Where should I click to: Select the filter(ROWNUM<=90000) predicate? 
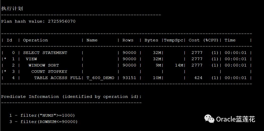pyautogui.click(x=49, y=122)
